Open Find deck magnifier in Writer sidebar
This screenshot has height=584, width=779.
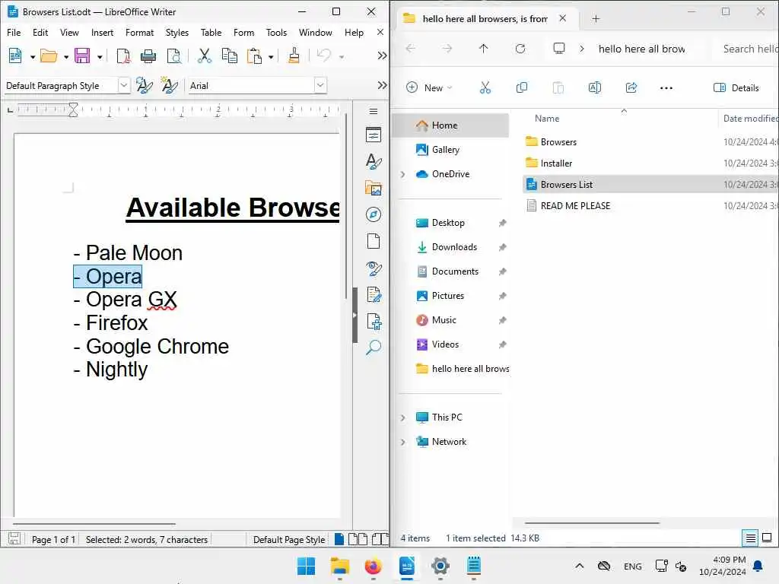point(374,347)
